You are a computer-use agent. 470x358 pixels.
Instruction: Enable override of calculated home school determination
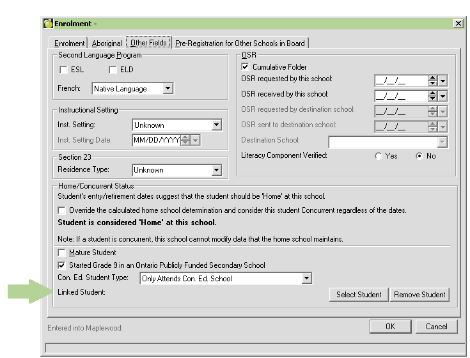click(62, 210)
